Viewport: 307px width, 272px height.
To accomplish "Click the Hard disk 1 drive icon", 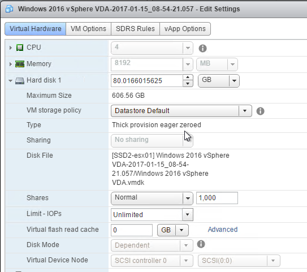I will (x=20, y=80).
